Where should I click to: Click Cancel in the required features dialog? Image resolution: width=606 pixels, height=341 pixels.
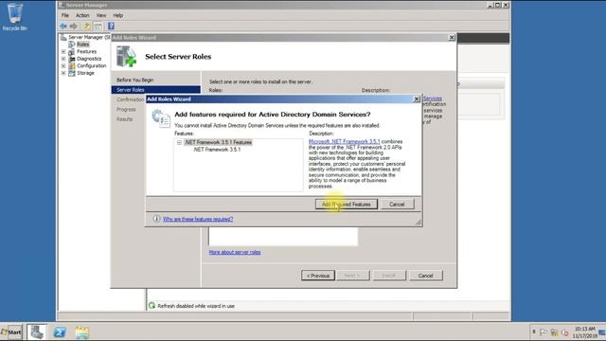click(x=397, y=205)
